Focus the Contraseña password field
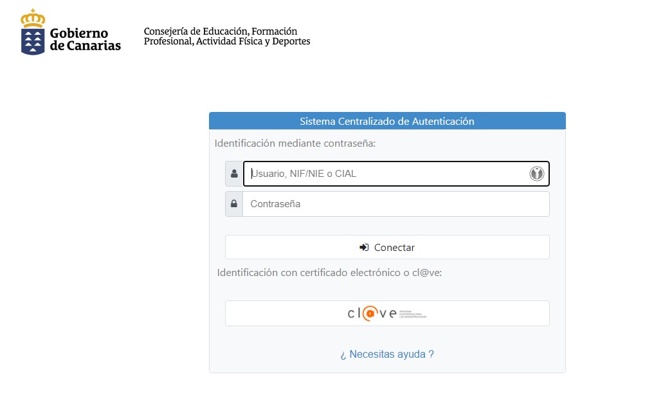The width and height of the screenshot is (672, 406). coord(395,204)
